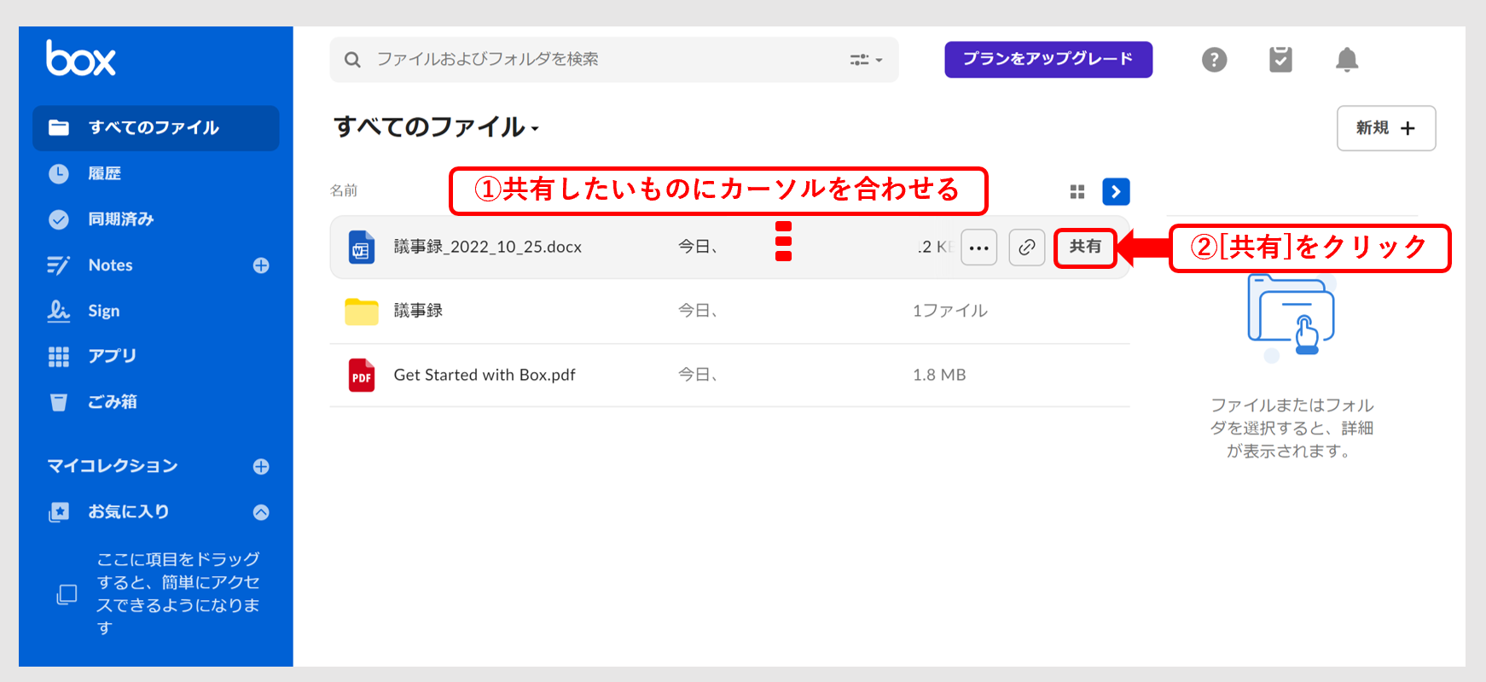Copy shared link for 議事録_2022_10_25.docx
The image size is (1486, 682).
pyautogui.click(x=1027, y=248)
